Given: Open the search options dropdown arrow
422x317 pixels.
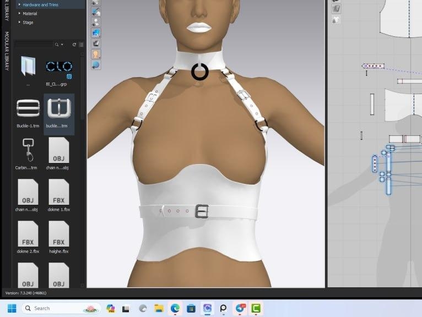Looking at the screenshot, I should click(62, 45).
